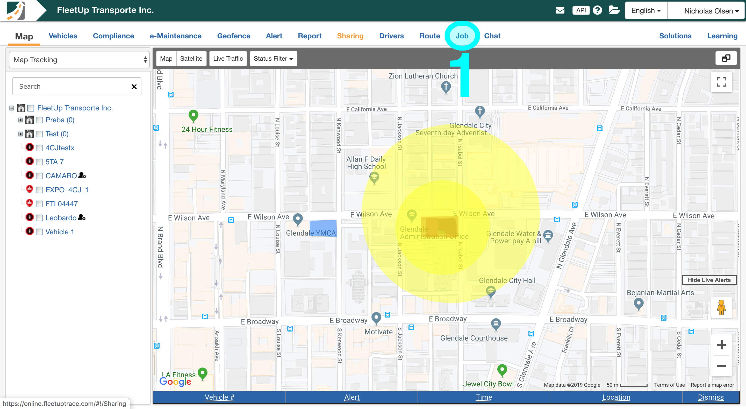This screenshot has height=409, width=746.
Task: Pop out the map window icon
Action: click(x=726, y=58)
